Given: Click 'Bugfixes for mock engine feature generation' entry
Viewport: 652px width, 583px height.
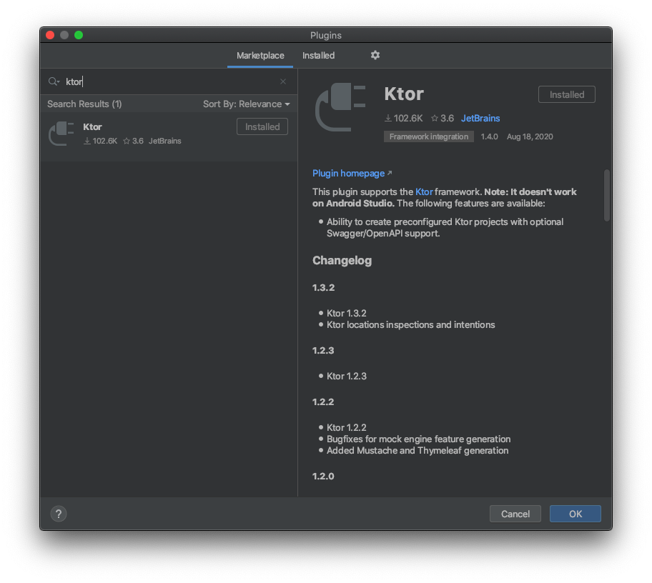Looking at the screenshot, I should [419, 439].
